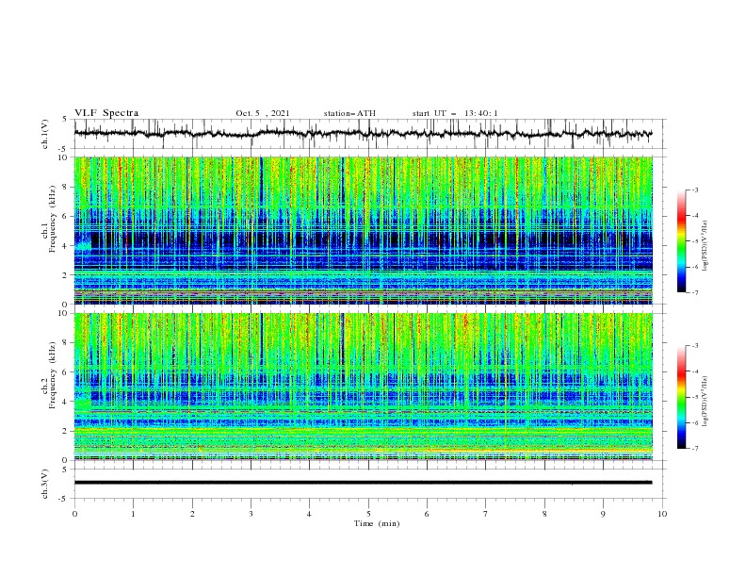Click the ch.2 spectrogram color bar

pos(682,397)
